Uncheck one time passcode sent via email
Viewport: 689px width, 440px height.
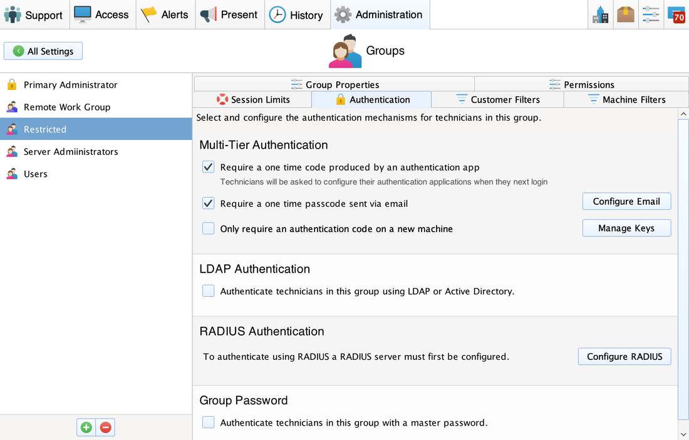pos(209,203)
